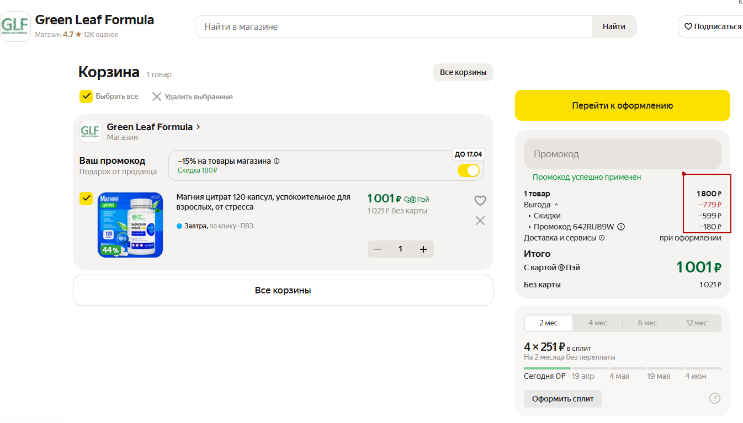Select the 6 мес split tab
The height and width of the screenshot is (423, 743).
coord(648,323)
